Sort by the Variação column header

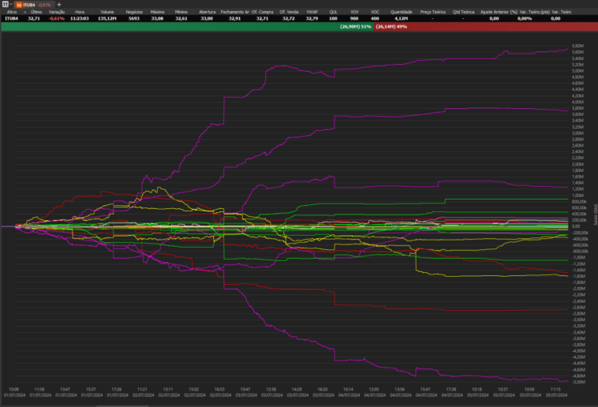57,12
